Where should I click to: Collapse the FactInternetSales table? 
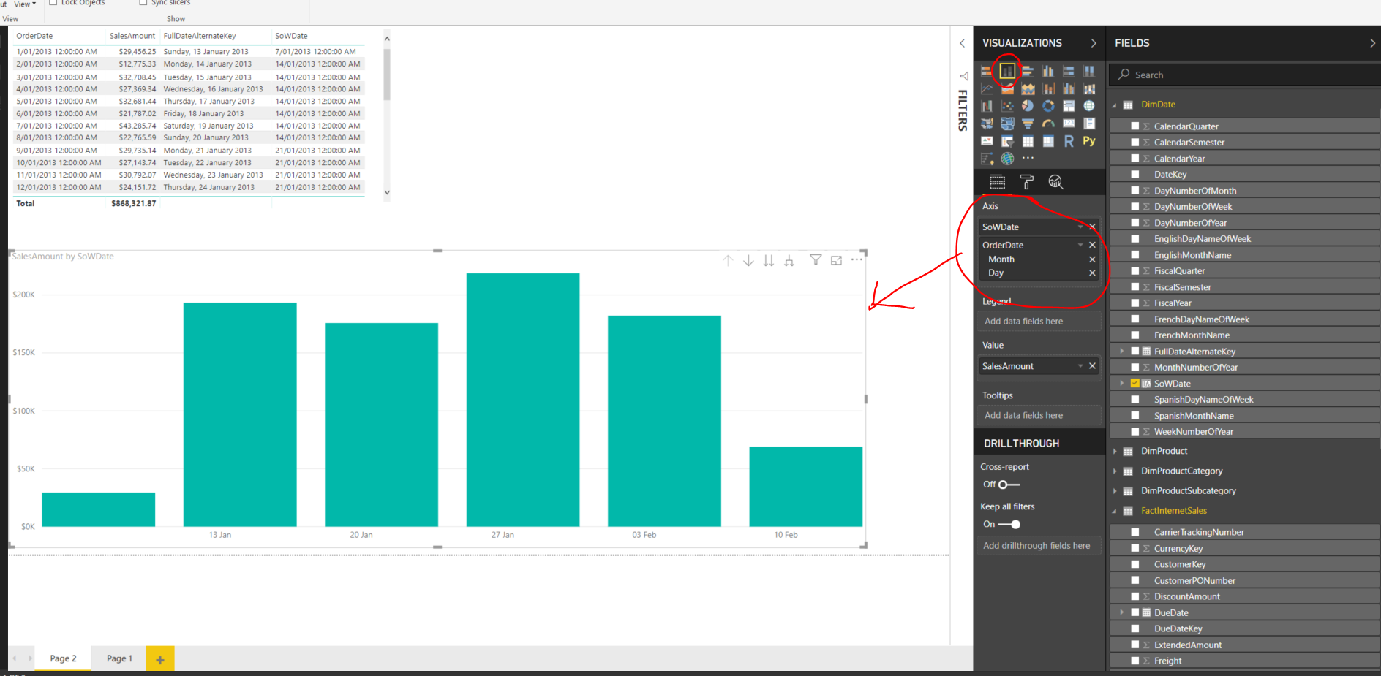(1115, 512)
